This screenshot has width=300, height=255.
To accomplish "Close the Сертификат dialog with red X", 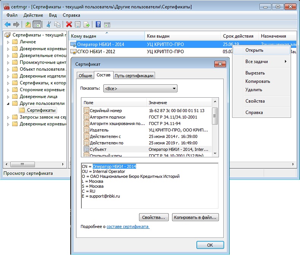I will (220, 64).
